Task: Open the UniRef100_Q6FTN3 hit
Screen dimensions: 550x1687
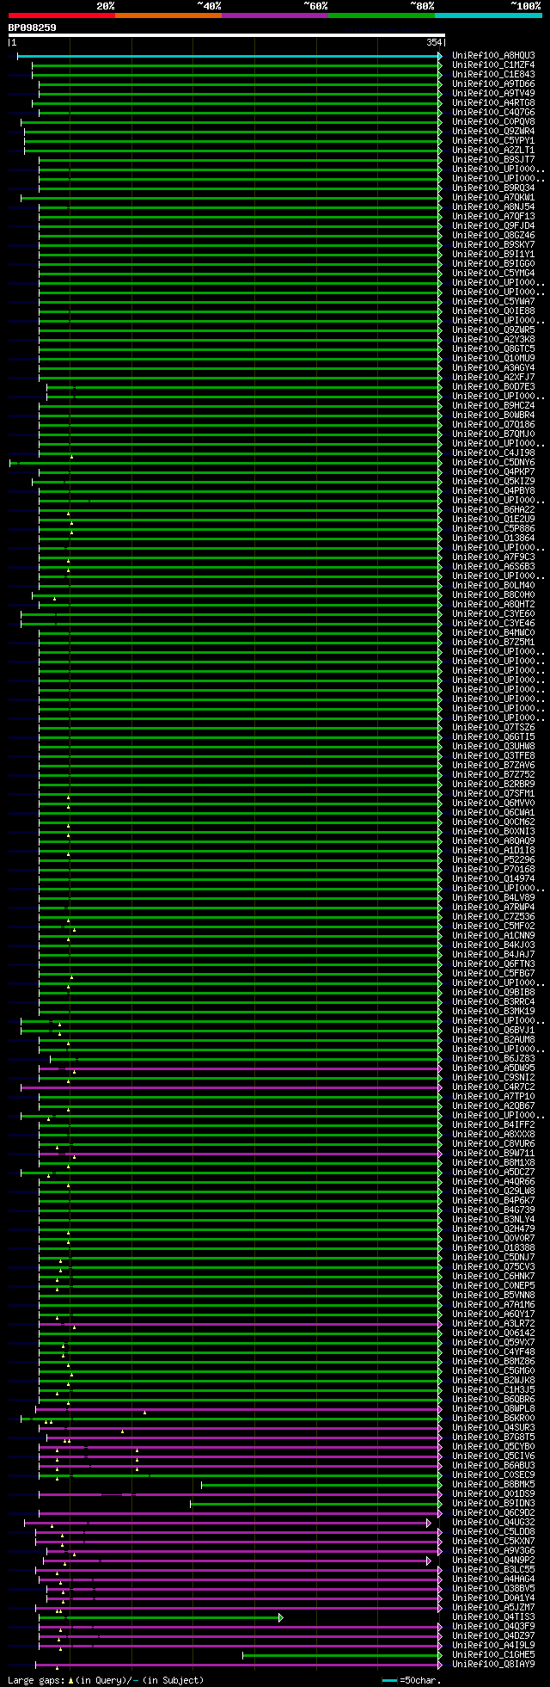Action: point(493,964)
